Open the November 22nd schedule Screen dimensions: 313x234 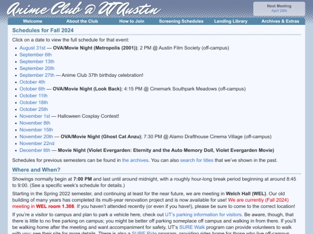(37, 143)
